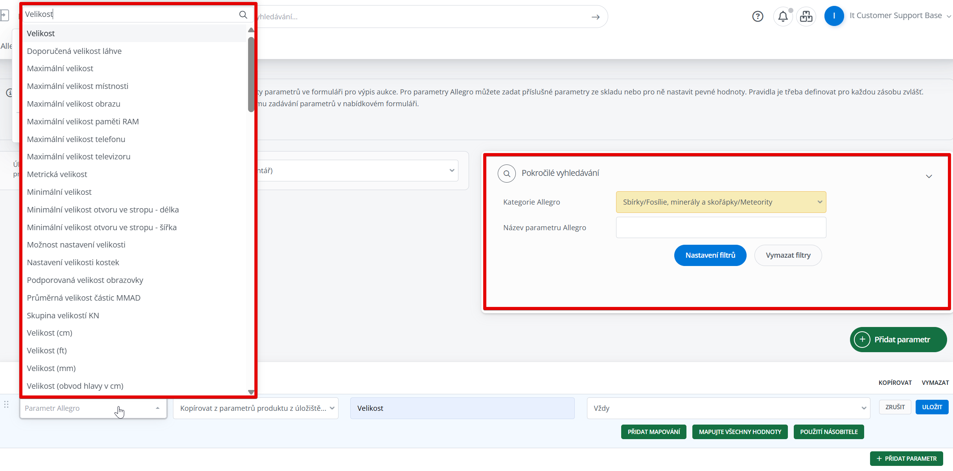Open the dropdown ending with 'ntář)'
The image size is (953, 471).
(358, 171)
